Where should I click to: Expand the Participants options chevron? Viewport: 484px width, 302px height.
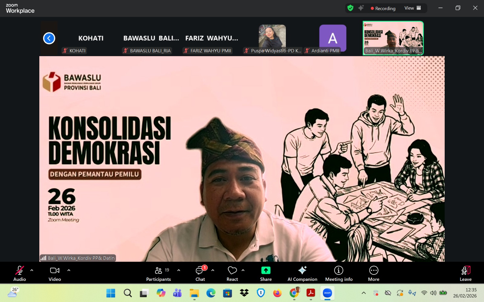pyautogui.click(x=179, y=270)
